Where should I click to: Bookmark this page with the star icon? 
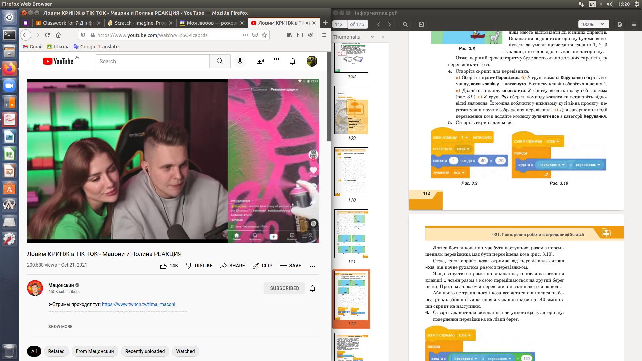[x=264, y=35]
